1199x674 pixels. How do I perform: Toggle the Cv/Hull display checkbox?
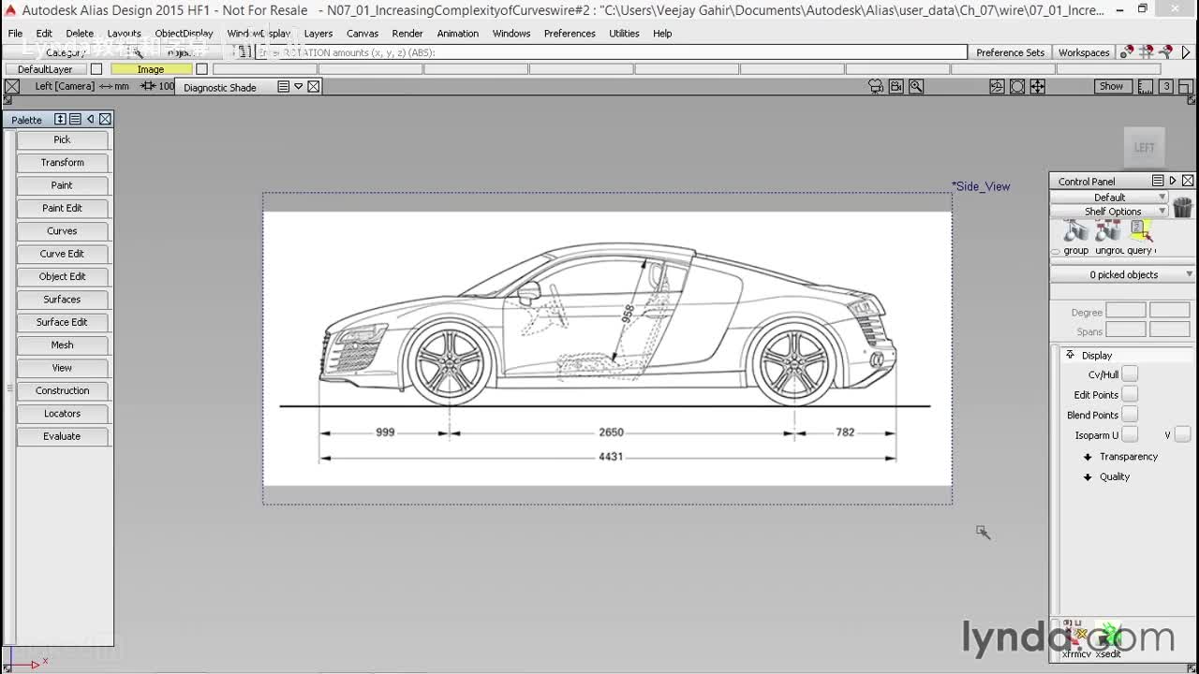(x=1130, y=374)
